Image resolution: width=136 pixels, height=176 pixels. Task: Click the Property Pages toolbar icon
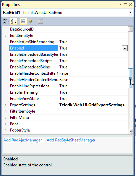point(41,21)
